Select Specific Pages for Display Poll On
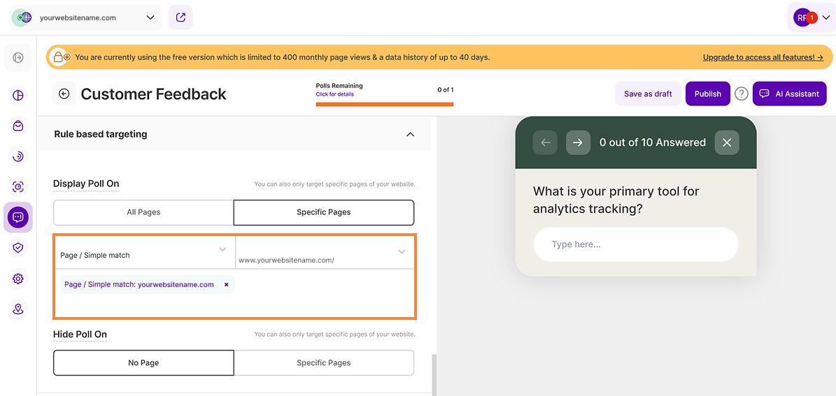Viewport: 836px width, 396px height. click(324, 212)
